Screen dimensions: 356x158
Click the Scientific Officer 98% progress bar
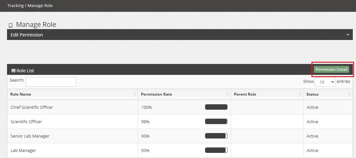(216, 122)
